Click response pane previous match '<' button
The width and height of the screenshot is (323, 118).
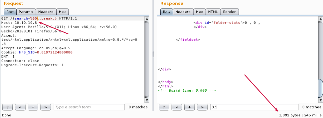pyautogui.click(x=177, y=107)
